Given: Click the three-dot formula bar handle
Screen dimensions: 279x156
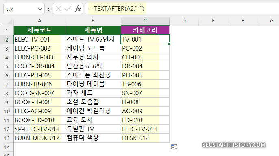Looking at the screenshot, I should [x=49, y=9].
